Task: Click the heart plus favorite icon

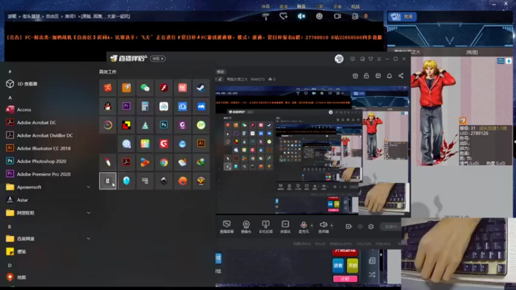Action: 283,16
